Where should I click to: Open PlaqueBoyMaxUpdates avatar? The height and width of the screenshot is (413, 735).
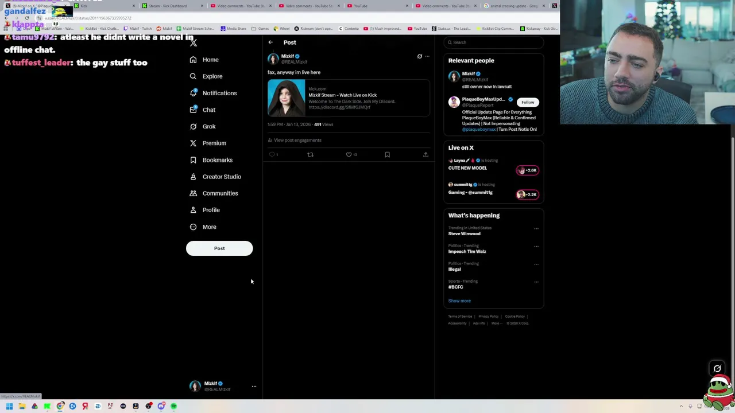454,102
